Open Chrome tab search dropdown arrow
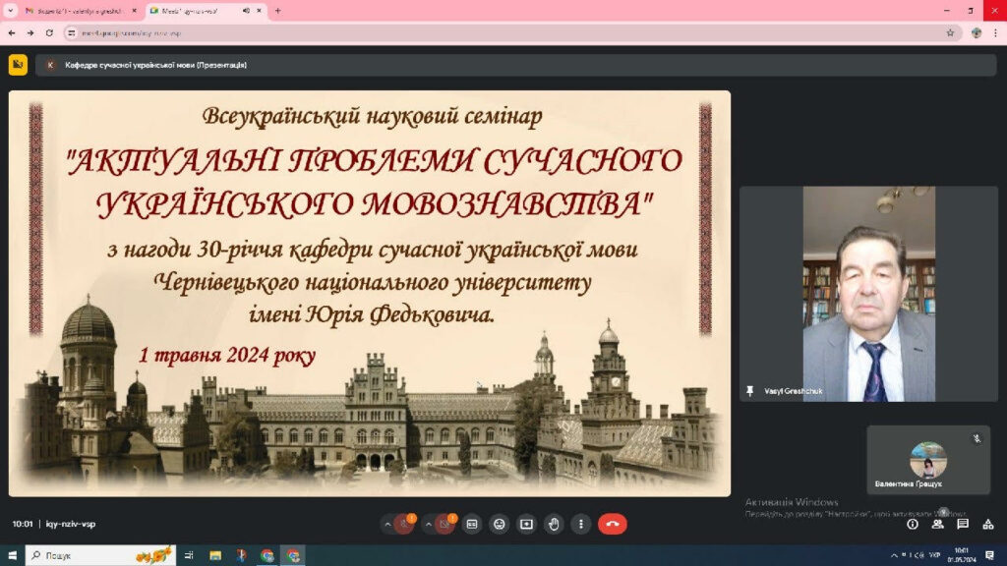1007x566 pixels. point(10,11)
